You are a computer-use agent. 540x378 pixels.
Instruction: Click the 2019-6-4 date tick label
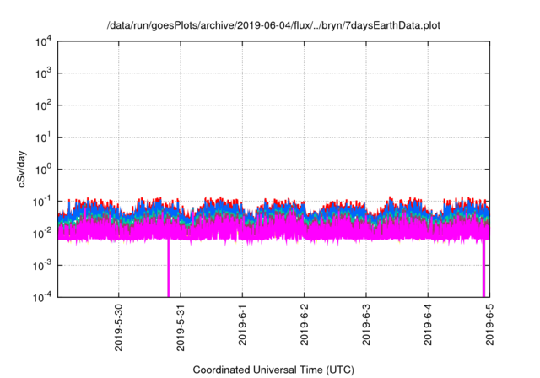click(x=428, y=325)
